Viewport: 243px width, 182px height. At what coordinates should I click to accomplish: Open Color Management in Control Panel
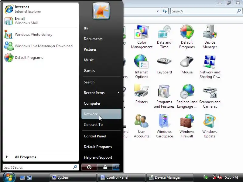coord(142,37)
